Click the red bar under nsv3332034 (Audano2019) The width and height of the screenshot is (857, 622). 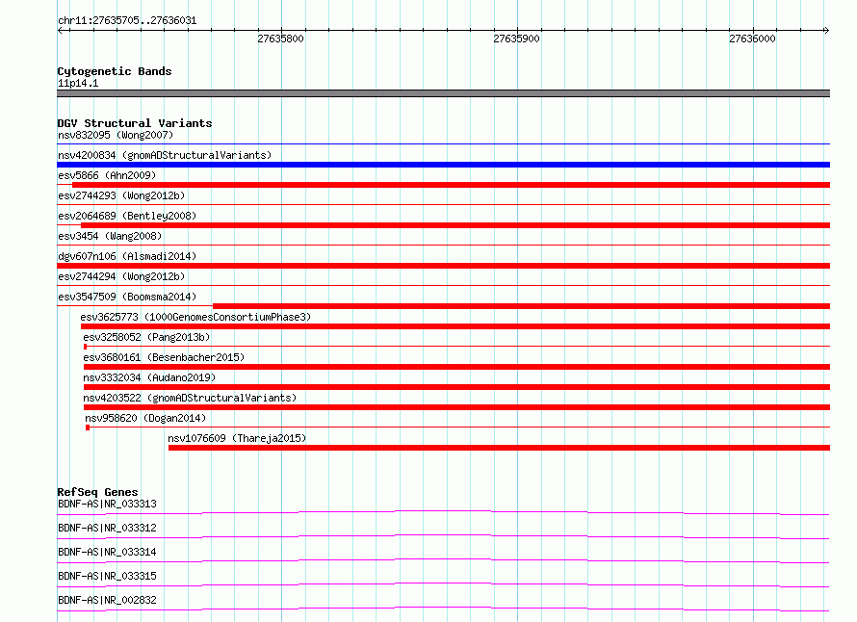pos(457,387)
